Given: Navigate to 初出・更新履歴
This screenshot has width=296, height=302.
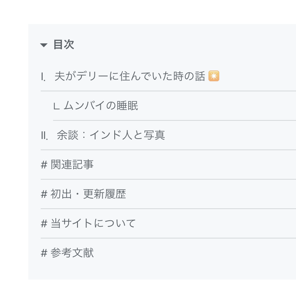Looking at the screenshot, I should [88, 194].
